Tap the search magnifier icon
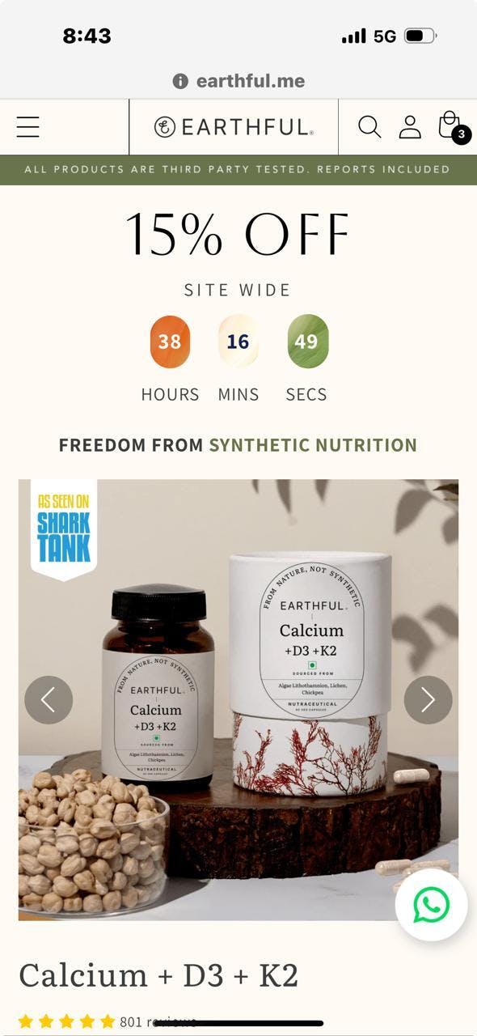The image size is (477, 1036). 369,127
